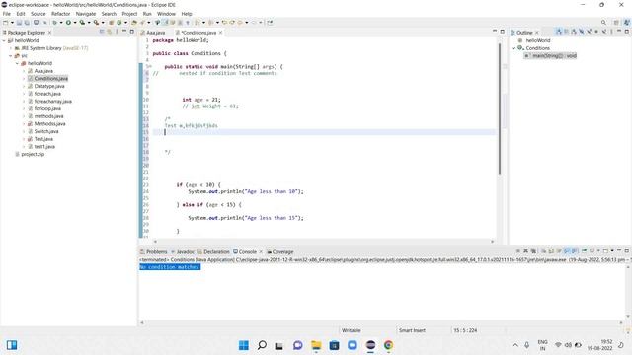Click the External Tools run icon
Screen dimensions: 632x355
(96, 23)
